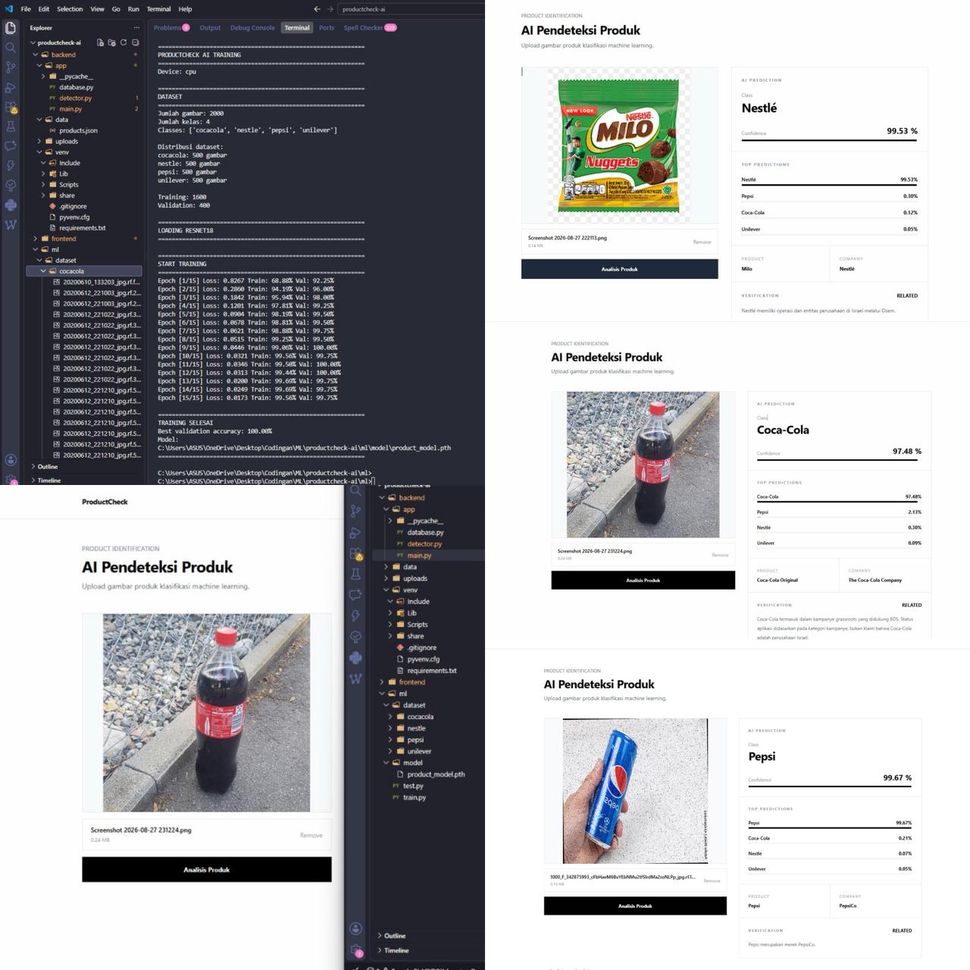Open the Explorer more actions ellipsis
Image resolution: width=970 pixels, height=970 pixels.
point(136,28)
